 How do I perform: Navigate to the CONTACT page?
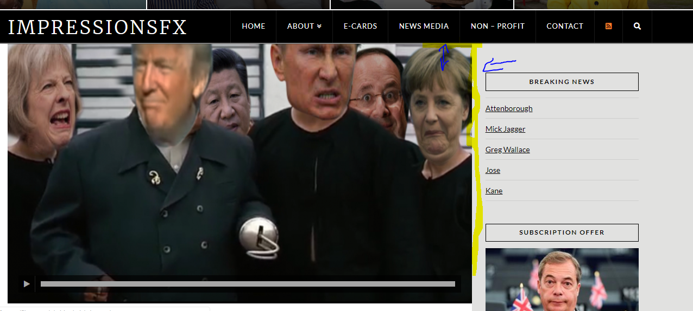[564, 26]
